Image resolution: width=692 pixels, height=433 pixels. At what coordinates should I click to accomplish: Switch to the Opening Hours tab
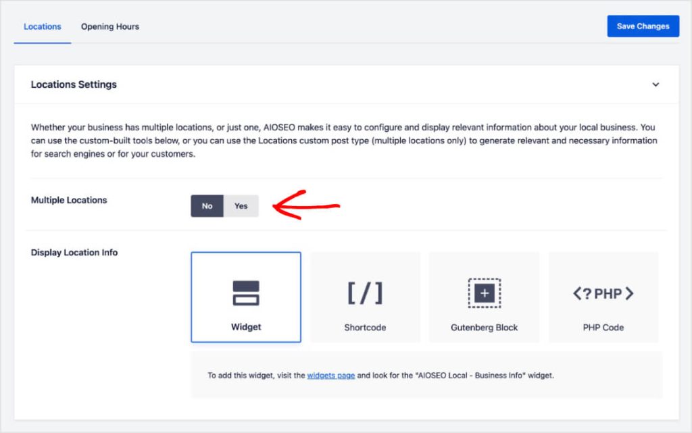[110, 26]
